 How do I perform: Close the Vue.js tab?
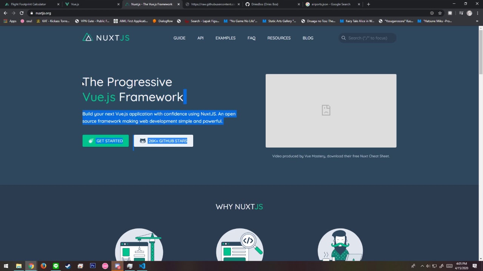tap(118, 4)
